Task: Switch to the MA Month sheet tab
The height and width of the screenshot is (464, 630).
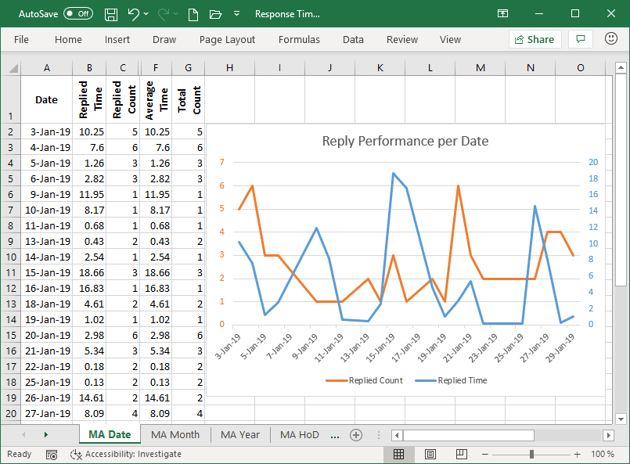Action: [x=175, y=434]
